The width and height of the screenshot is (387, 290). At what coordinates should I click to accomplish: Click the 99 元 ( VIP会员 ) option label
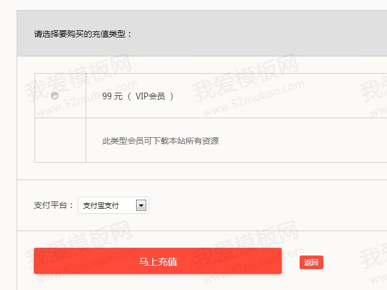coord(138,96)
